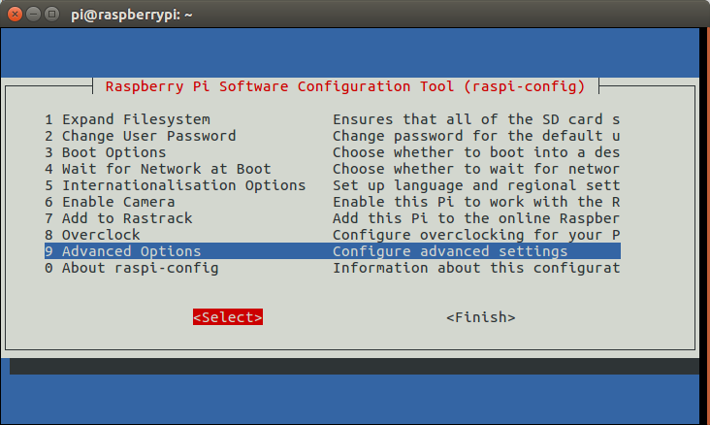Choose 2 Change User Password option
710x425 pixels.
(141, 136)
